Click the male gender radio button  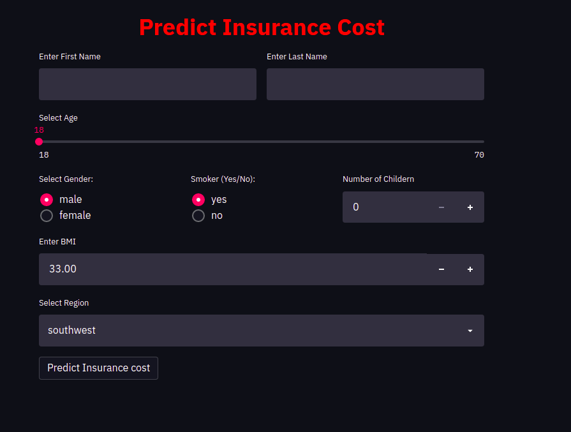46,199
